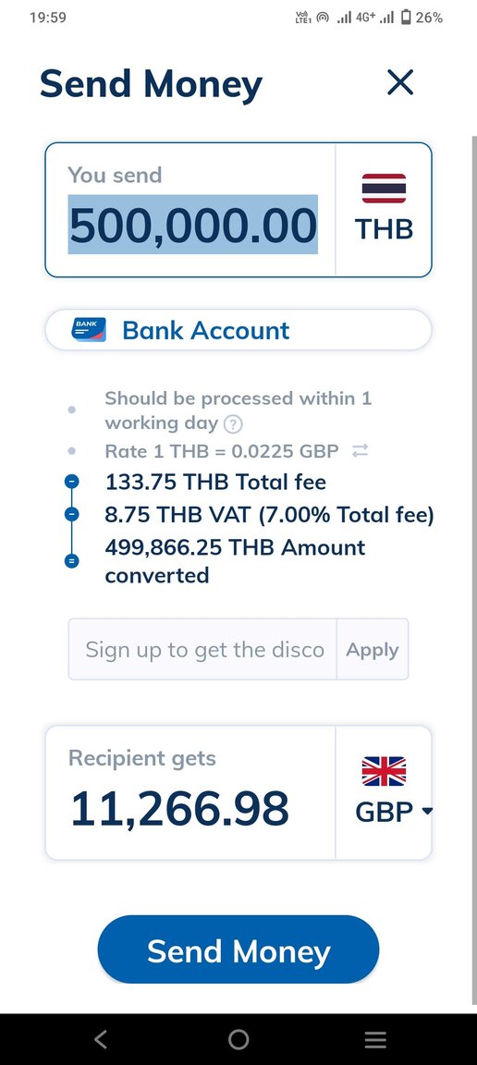Viewport: 477px width, 1065px height.
Task: Edit the Recipient gets amount field
Action: 181,808
